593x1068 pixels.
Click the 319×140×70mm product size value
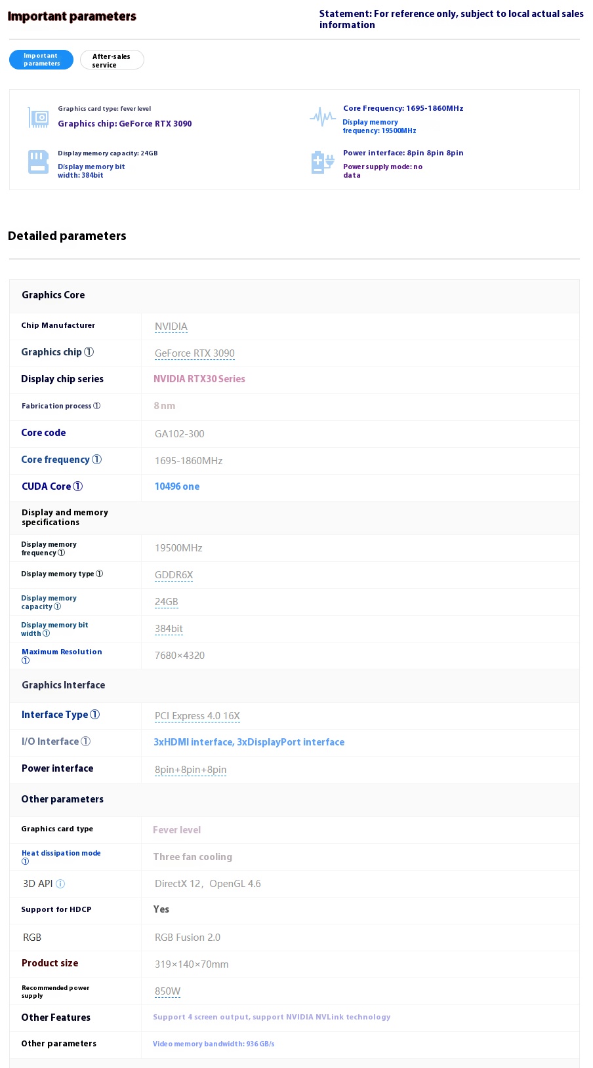(192, 964)
